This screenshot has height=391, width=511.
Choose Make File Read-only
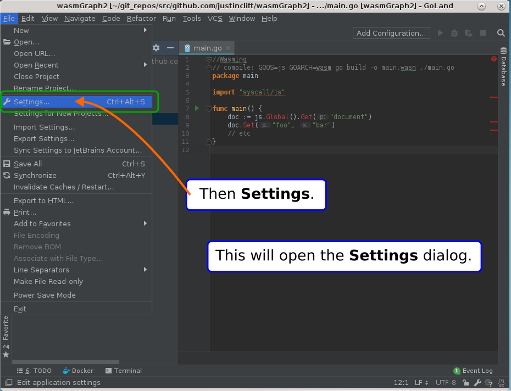tap(76, 282)
